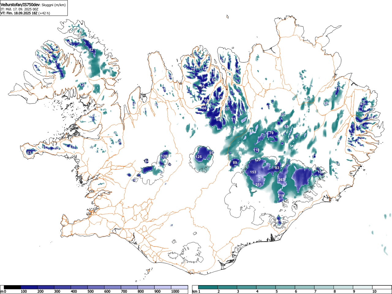Click the 700–800 m legend color swatch

(129, 287)
